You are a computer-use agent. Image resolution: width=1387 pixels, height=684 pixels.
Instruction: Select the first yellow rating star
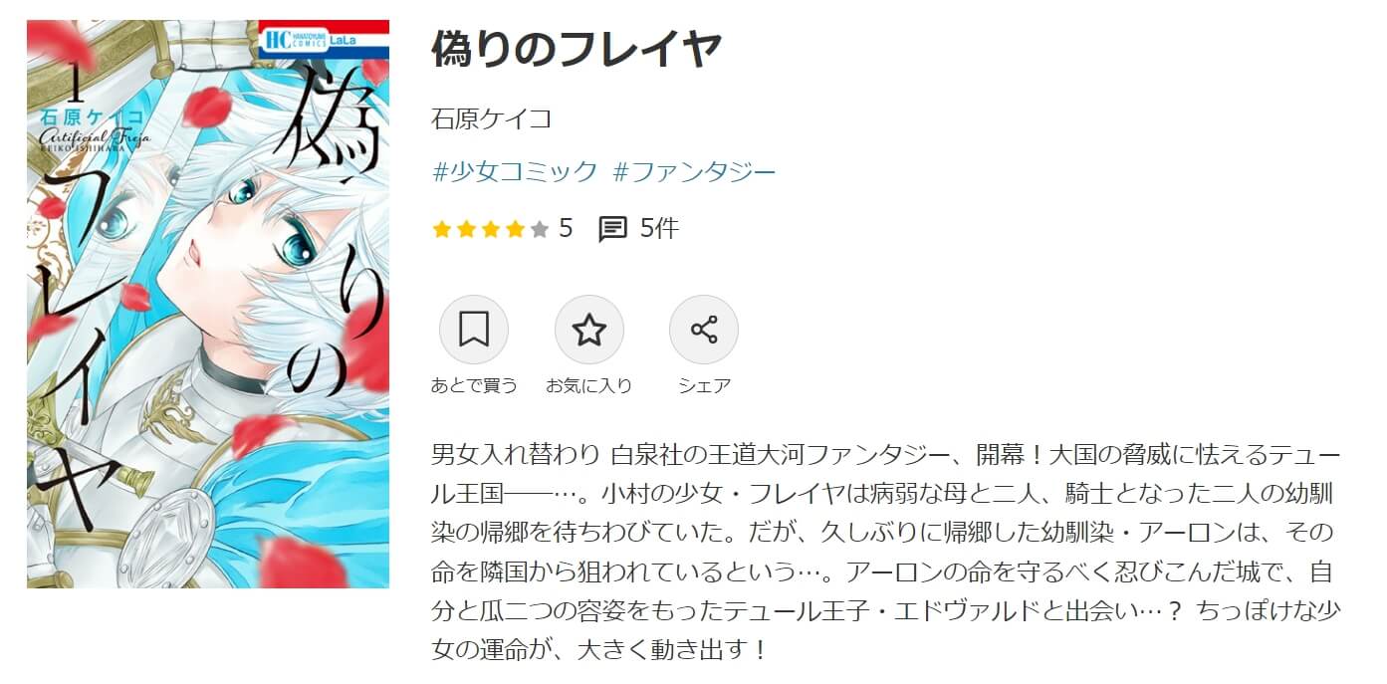click(442, 230)
